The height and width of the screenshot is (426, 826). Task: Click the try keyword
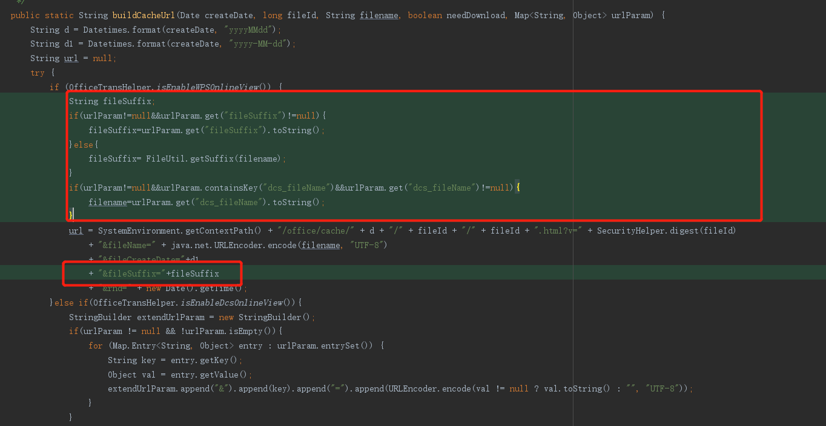38,73
